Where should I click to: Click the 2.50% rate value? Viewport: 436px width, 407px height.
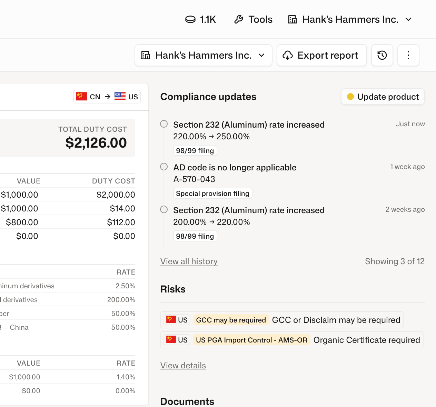pos(125,286)
